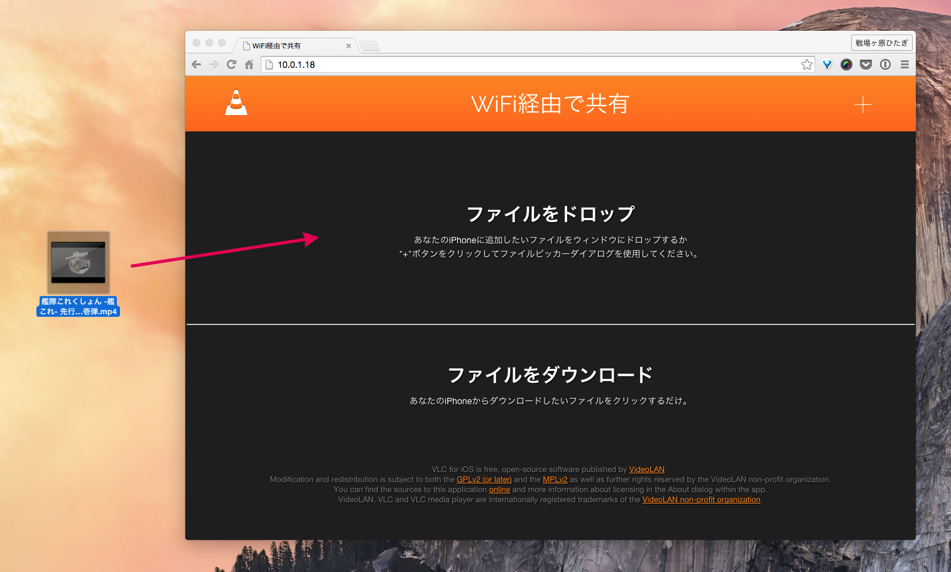The height and width of the screenshot is (572, 951).
Task: Reload the current page
Action: [231, 64]
